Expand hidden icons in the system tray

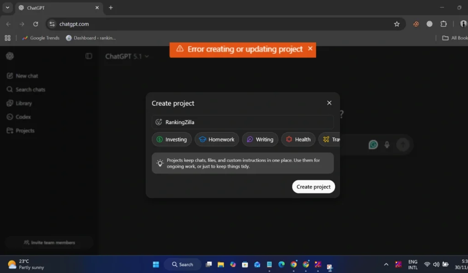coord(386,264)
